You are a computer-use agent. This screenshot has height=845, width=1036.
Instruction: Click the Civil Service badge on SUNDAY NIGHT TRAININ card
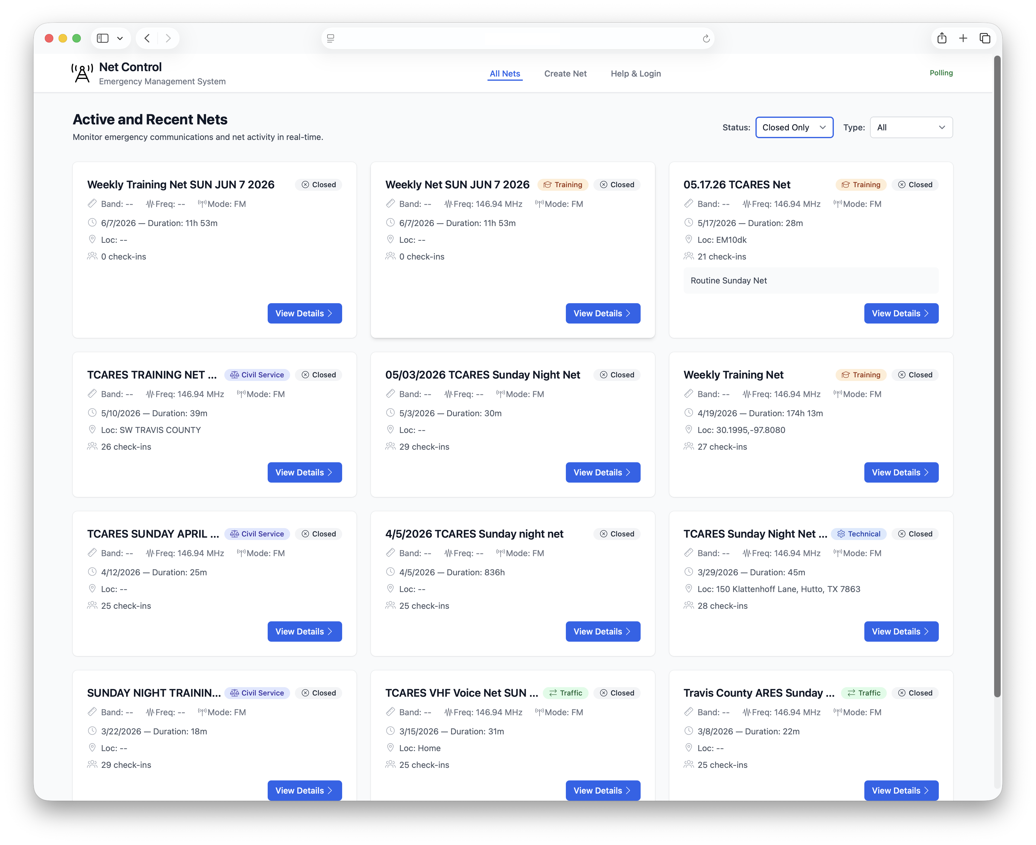click(257, 693)
